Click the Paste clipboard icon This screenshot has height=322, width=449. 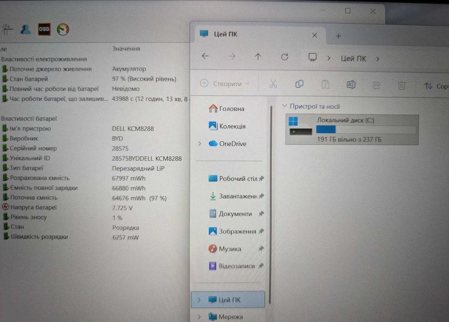point(325,84)
